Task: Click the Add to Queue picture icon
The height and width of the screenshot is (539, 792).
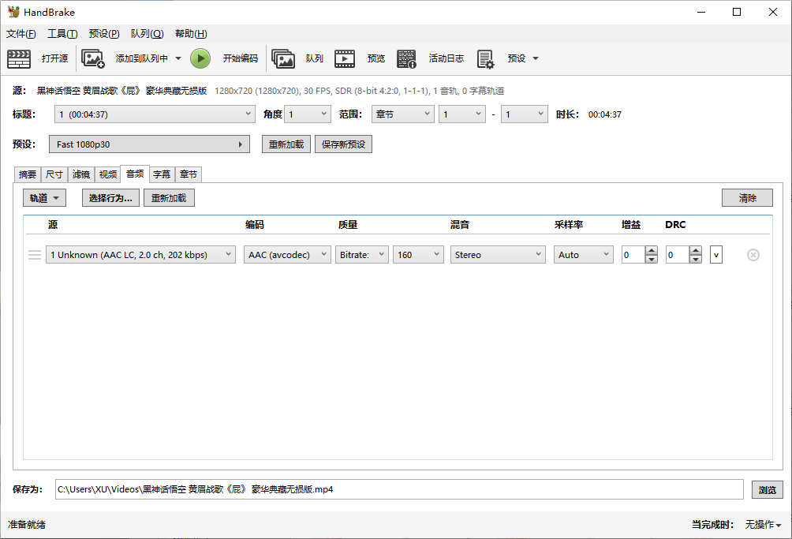Action: [93, 58]
